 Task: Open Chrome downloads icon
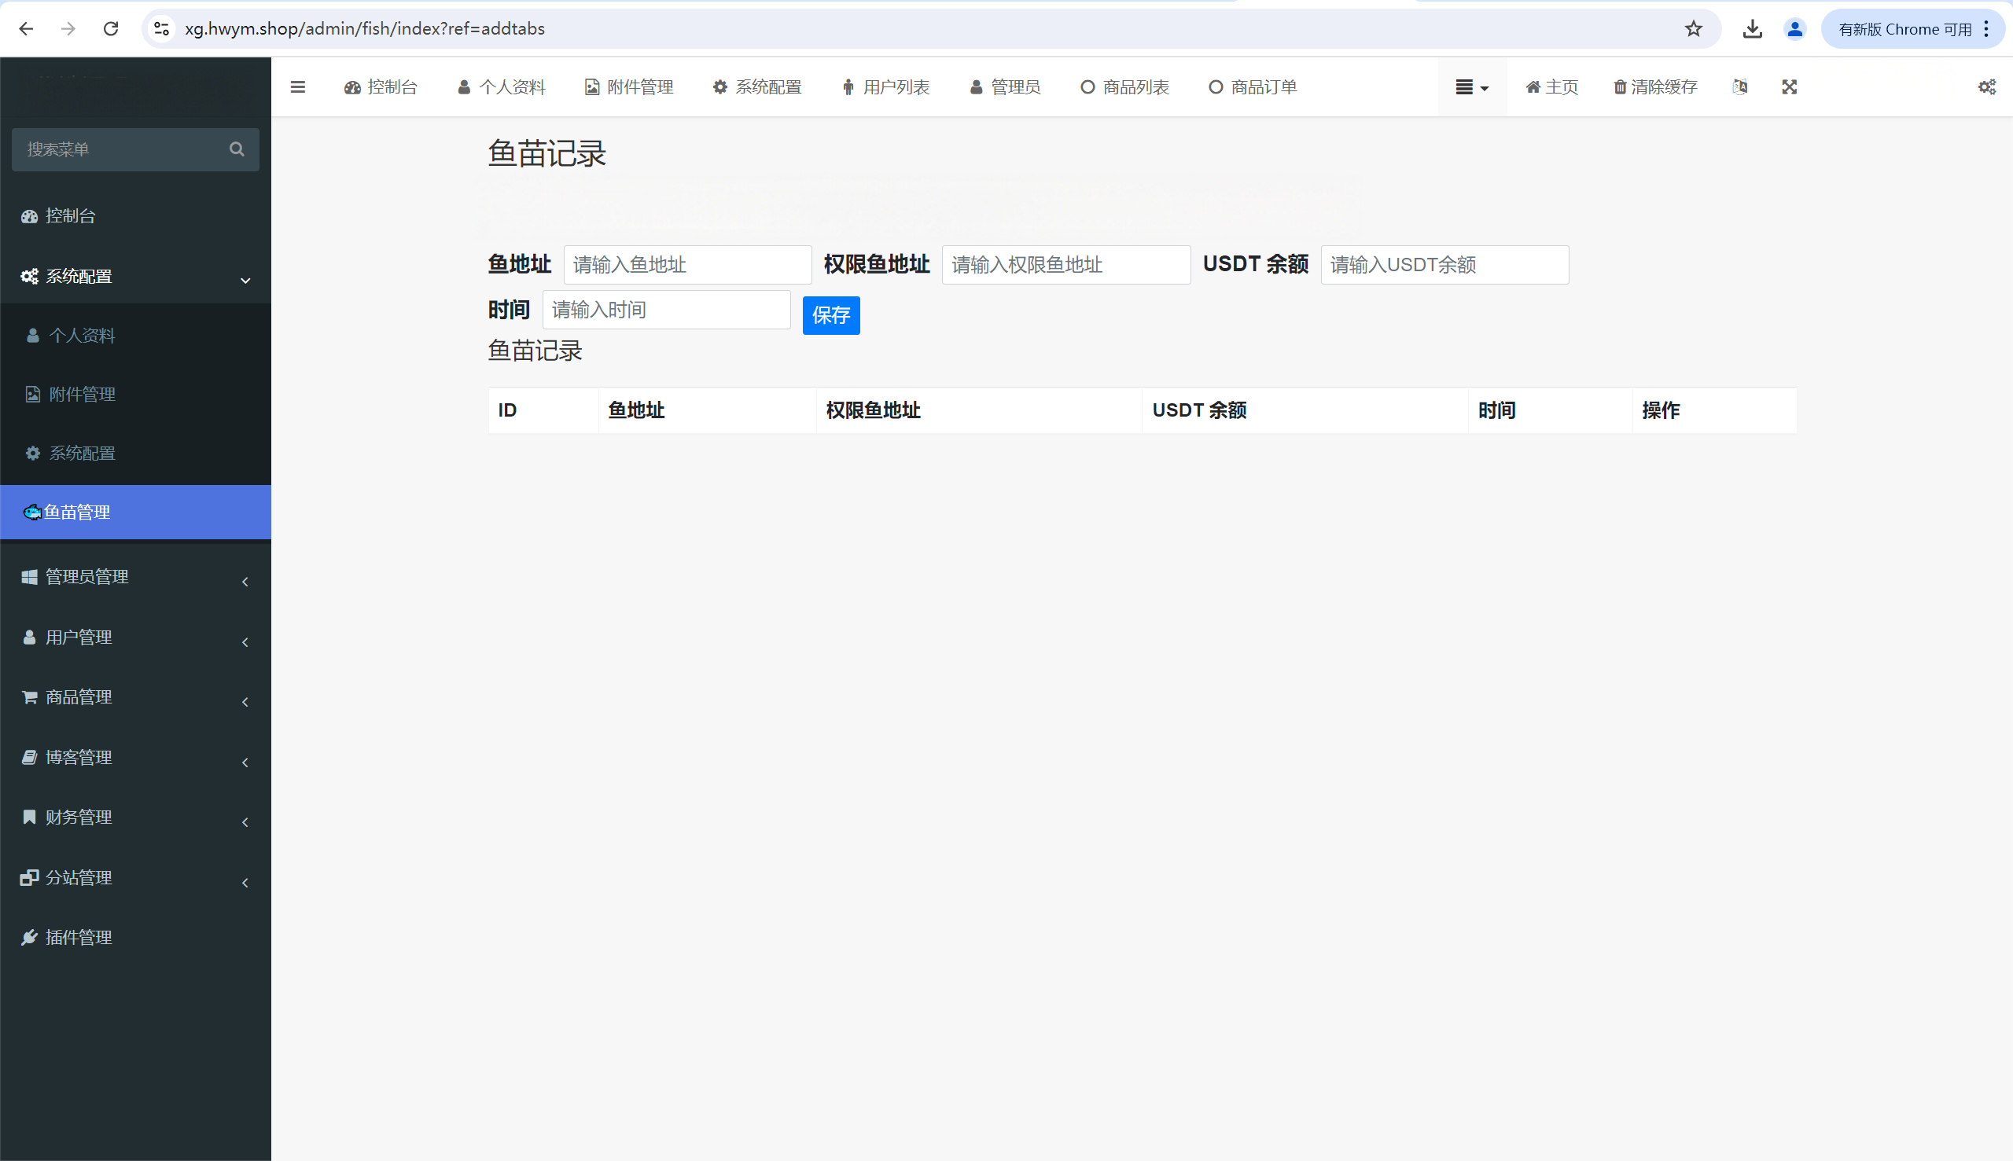(x=1751, y=29)
